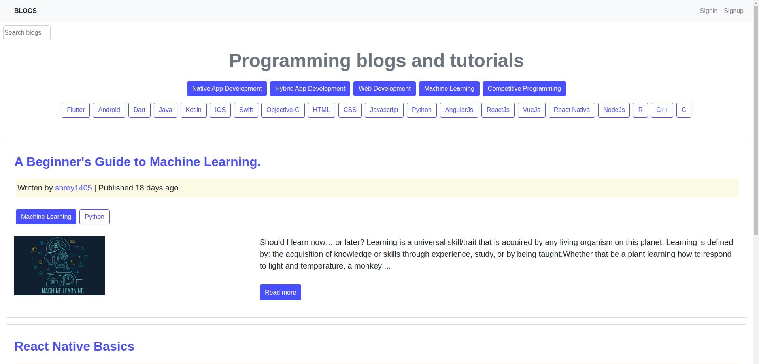Go to the Signin page
This screenshot has width=759, height=364.
point(708,11)
